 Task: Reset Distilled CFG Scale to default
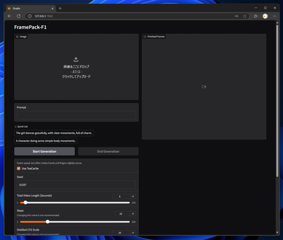coord(133,233)
